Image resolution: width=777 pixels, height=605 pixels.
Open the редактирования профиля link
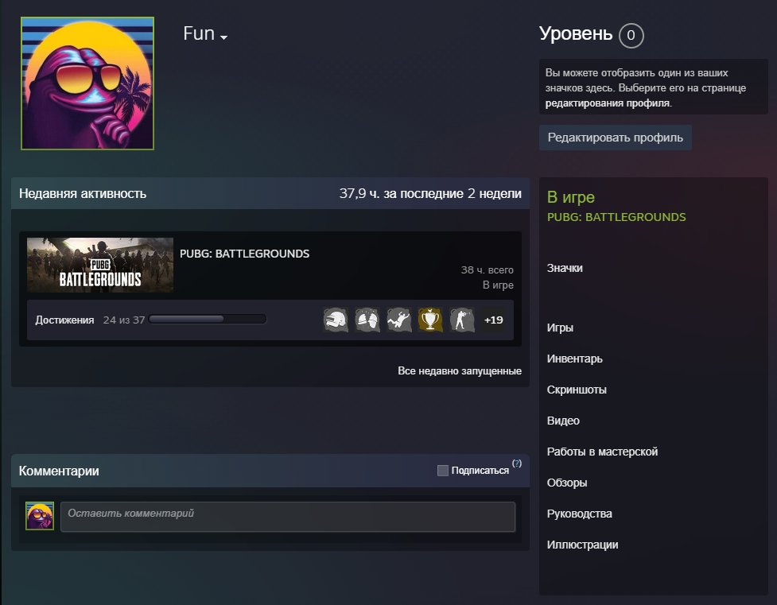(608, 103)
